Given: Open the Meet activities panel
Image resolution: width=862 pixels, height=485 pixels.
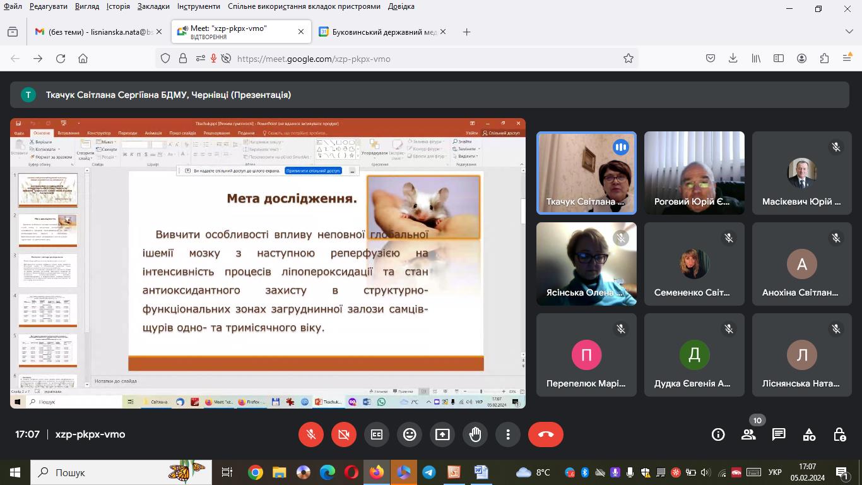Looking at the screenshot, I should tap(809, 434).
